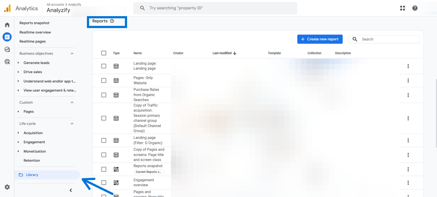Expand the Acquisition topic
Screen dimensions: 437x197
(18, 133)
